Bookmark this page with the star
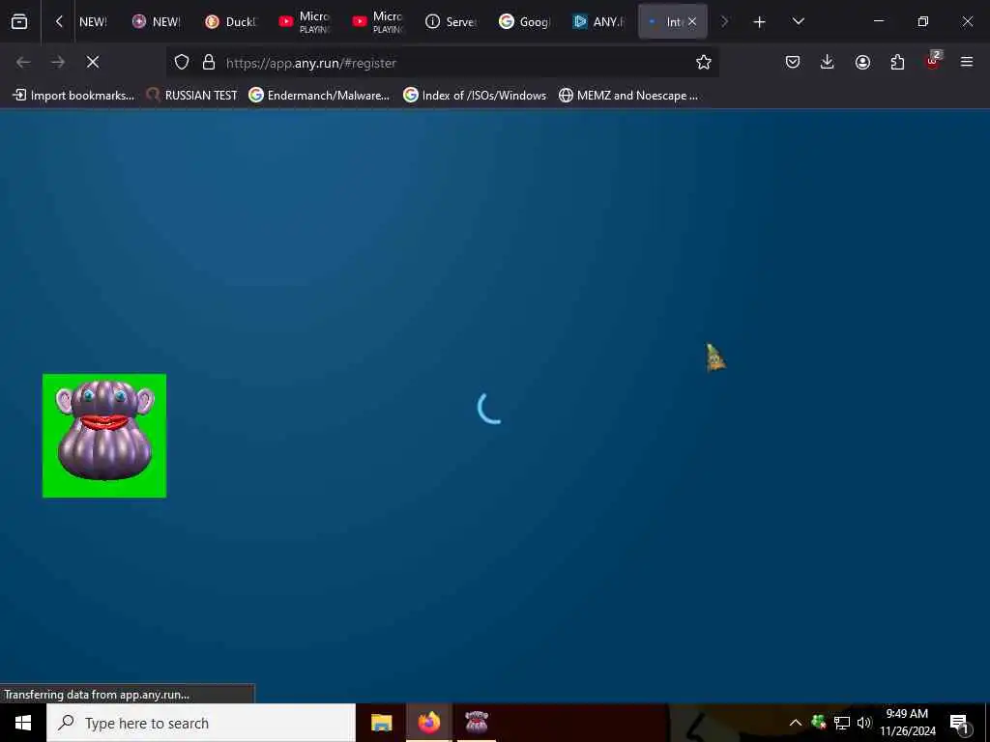Image resolution: width=990 pixels, height=742 pixels. click(704, 62)
